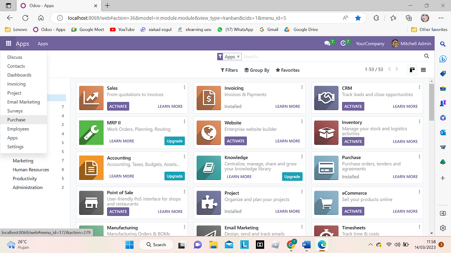Toggle the bookmark star in the address bar
This screenshot has width=451, height=253.
358,17
